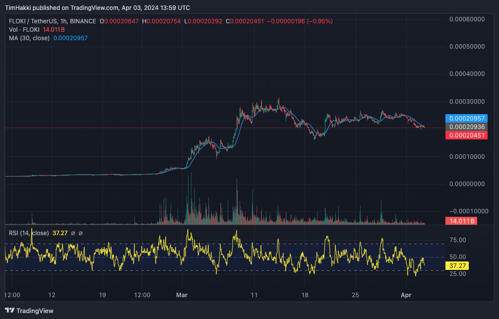Click the second ∅ circle beside RSI readout
Image resolution: width=499 pixels, height=319 pixels.
point(81,233)
